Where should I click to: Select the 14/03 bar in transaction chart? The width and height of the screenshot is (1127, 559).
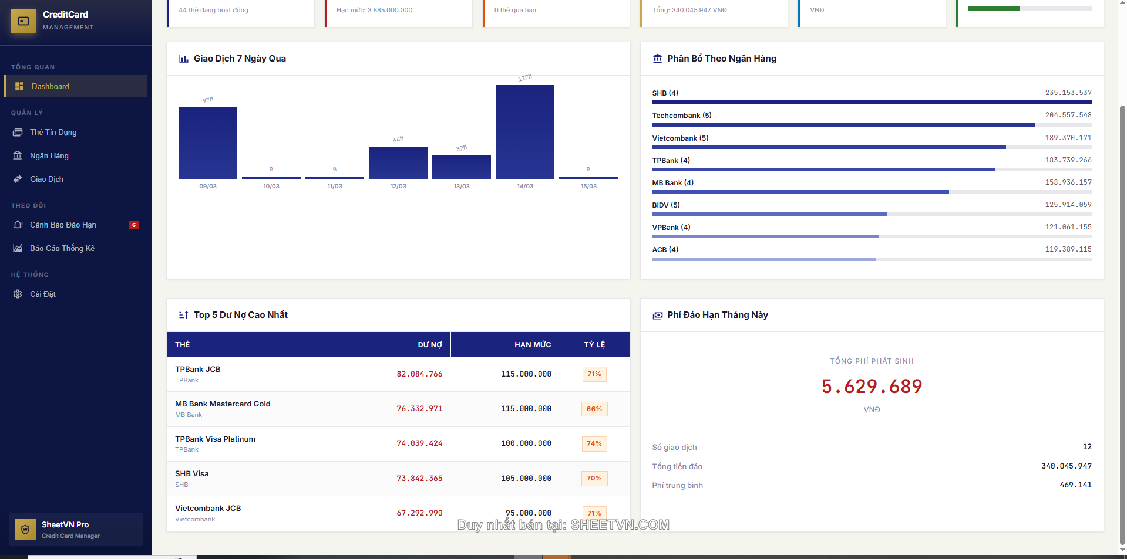point(524,132)
